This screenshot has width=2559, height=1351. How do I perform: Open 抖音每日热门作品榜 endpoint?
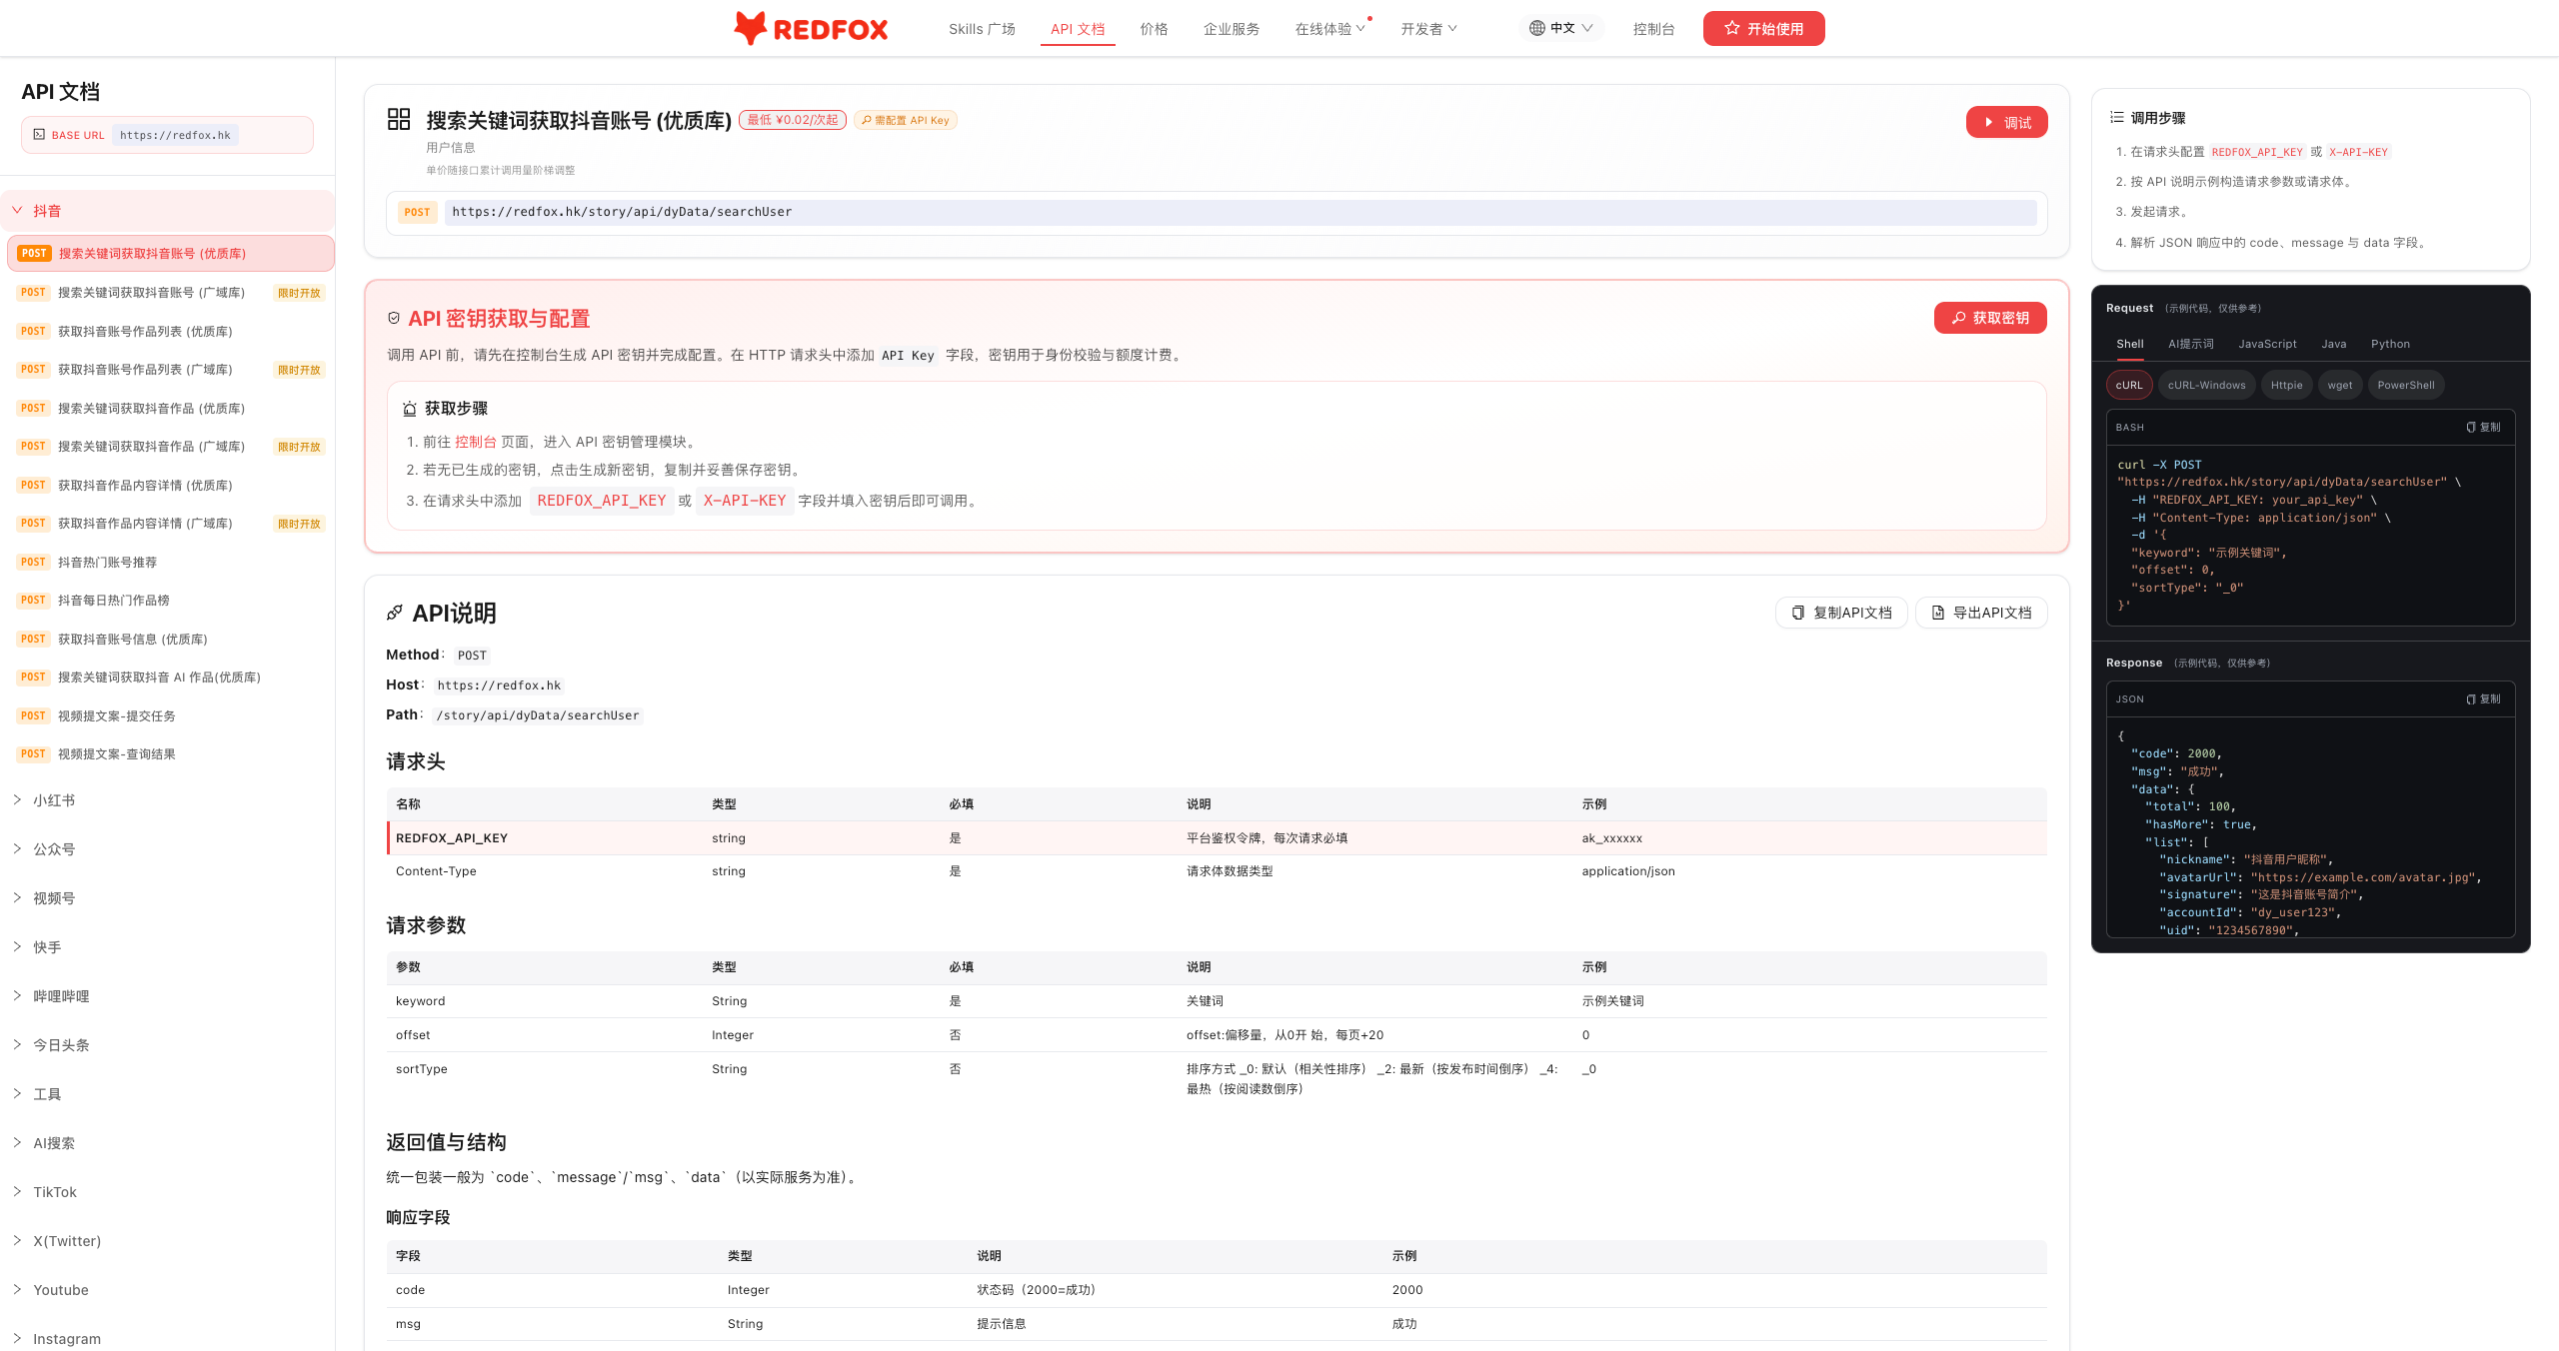[x=170, y=601]
